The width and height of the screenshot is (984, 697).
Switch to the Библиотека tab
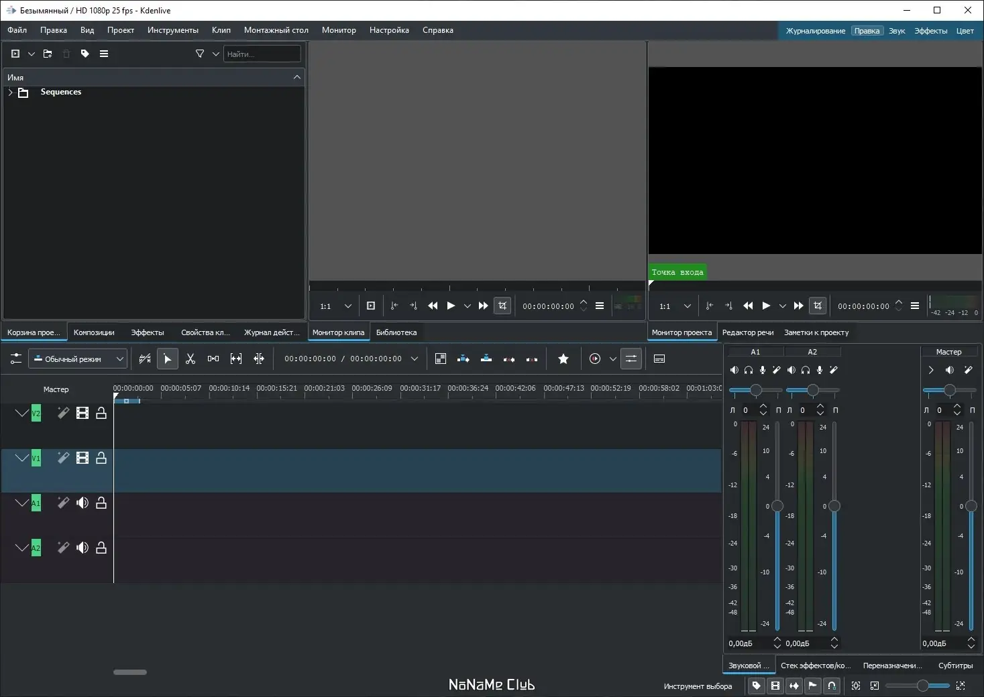(x=396, y=332)
